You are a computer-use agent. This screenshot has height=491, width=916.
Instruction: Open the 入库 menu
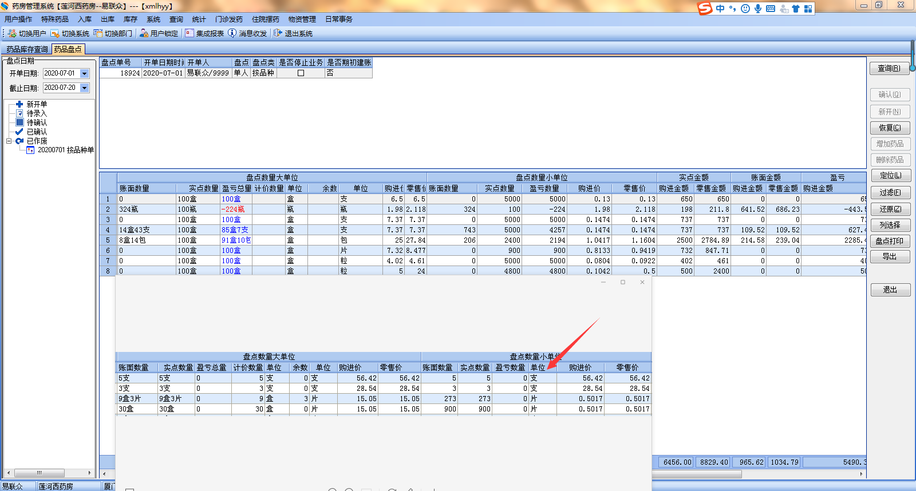(85, 19)
